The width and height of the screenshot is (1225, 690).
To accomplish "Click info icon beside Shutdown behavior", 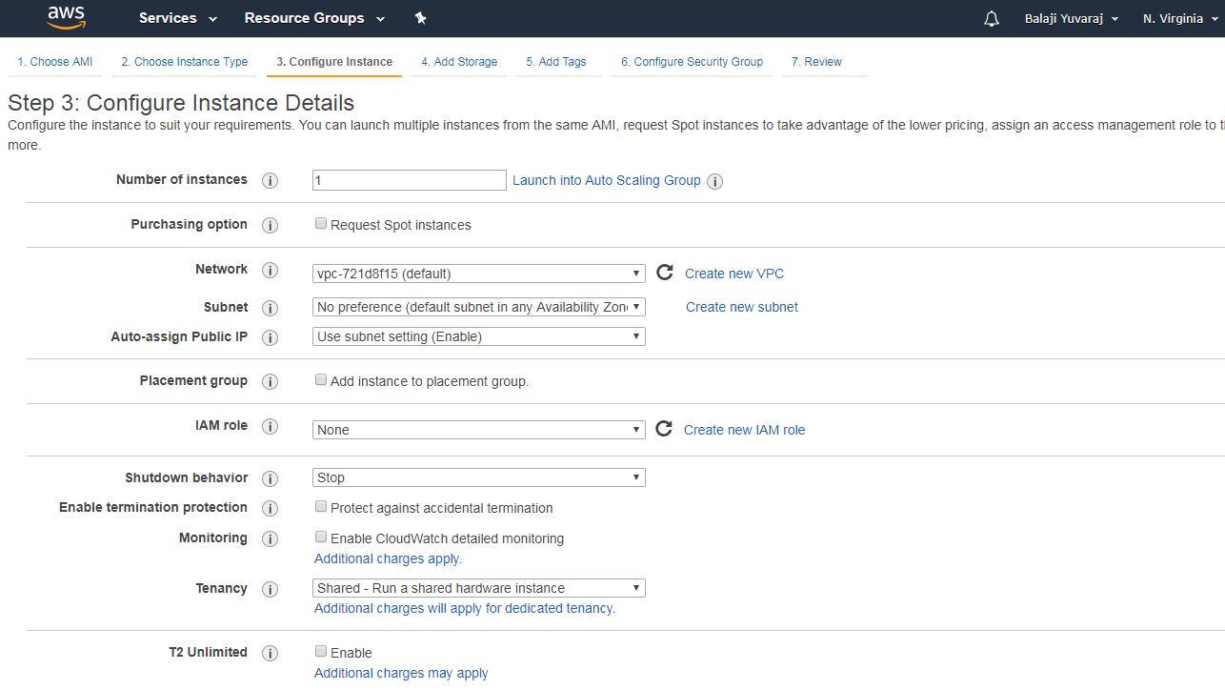I will [271, 478].
